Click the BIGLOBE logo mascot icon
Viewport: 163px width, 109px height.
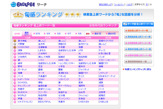click(13, 5)
